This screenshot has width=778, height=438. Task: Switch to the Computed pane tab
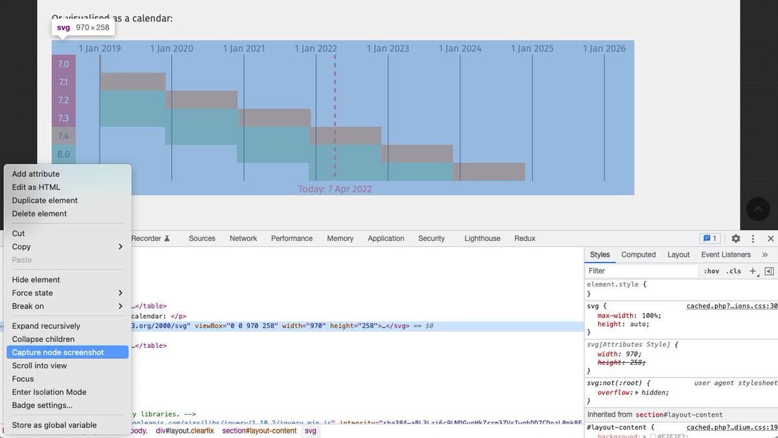639,255
